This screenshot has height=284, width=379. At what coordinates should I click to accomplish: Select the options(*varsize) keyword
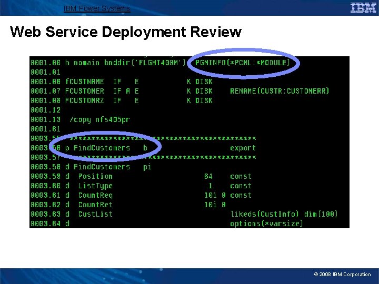click(266, 224)
